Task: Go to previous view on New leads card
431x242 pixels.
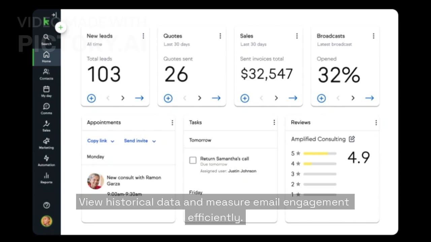Action: pyautogui.click(x=108, y=98)
